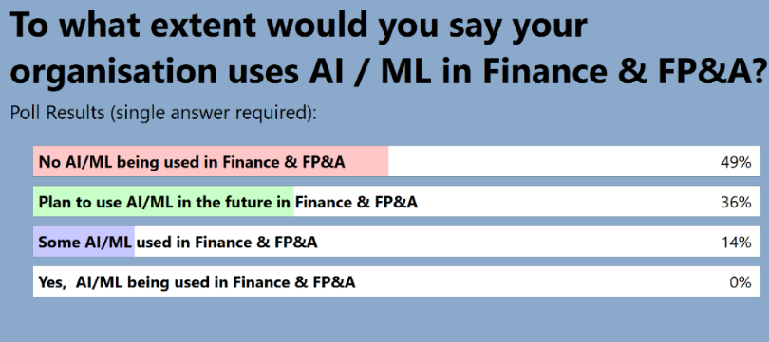Select the "No AI/ML being used" poll option

(x=396, y=161)
